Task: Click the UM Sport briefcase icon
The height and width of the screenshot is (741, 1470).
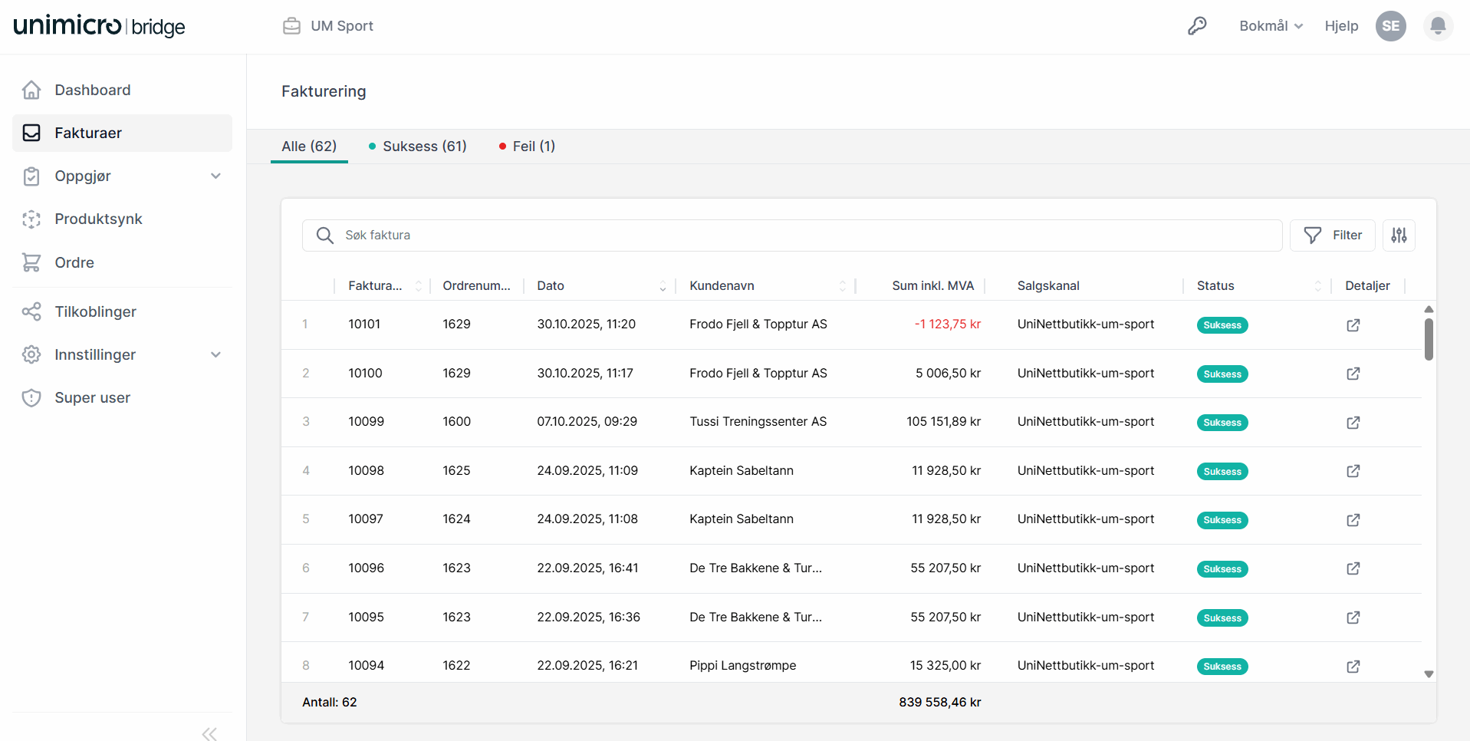Action: pyautogui.click(x=291, y=26)
